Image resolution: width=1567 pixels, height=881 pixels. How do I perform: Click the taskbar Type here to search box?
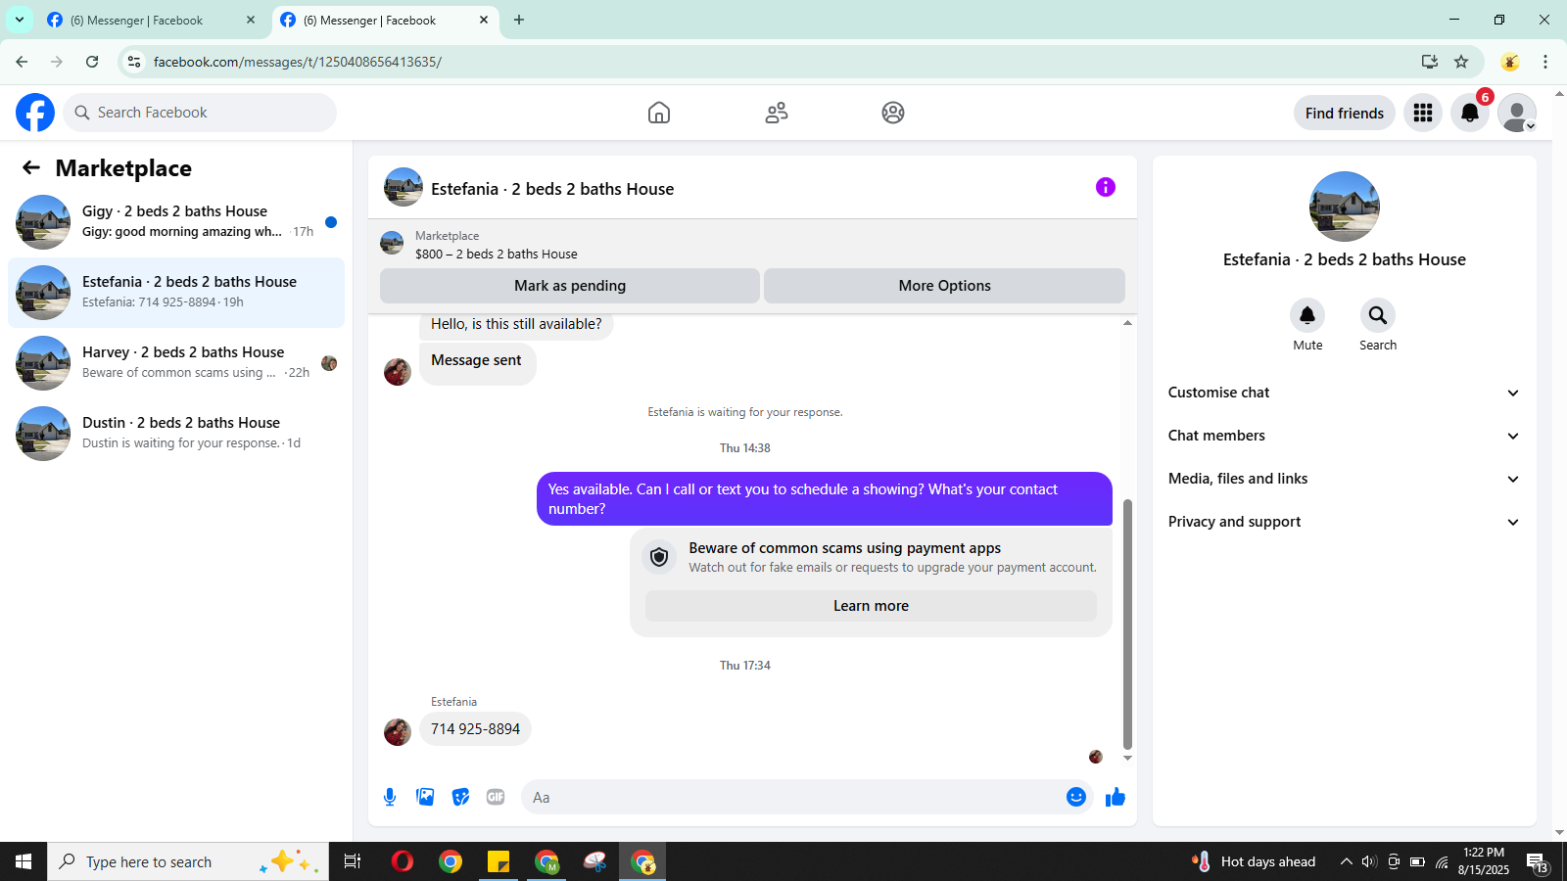(188, 861)
